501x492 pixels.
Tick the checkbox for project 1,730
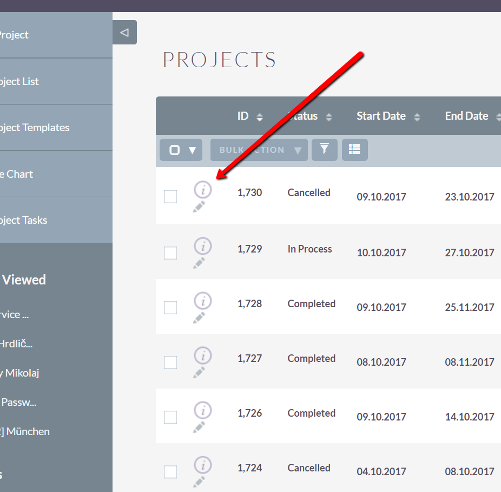point(170,196)
